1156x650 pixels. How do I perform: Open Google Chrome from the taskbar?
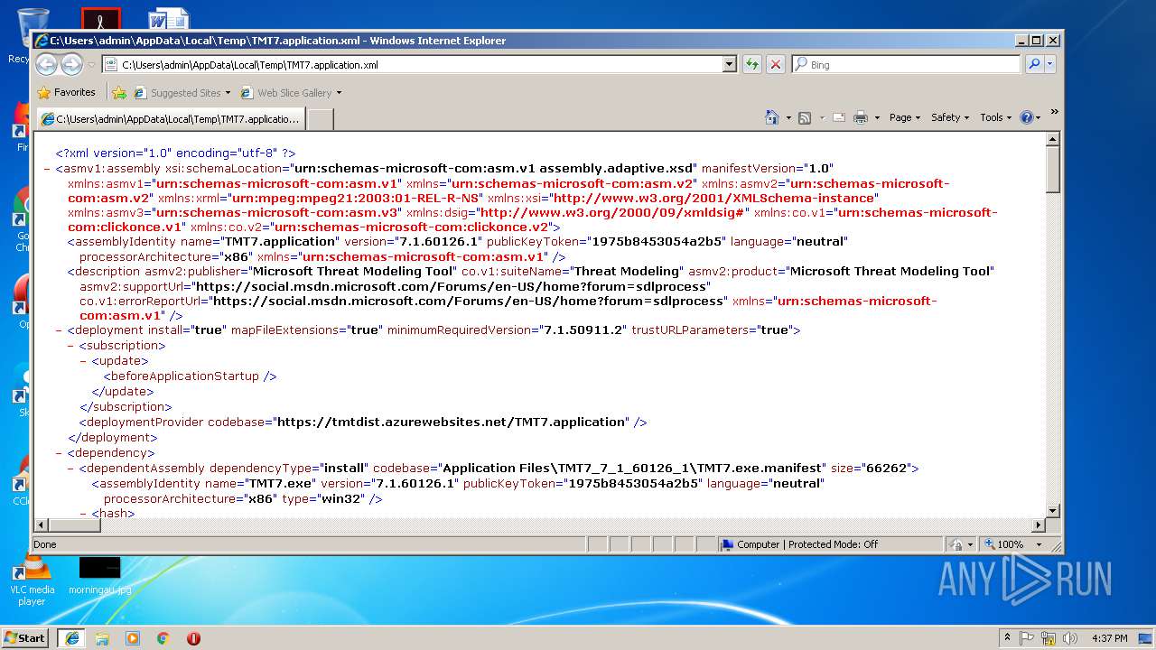pos(163,637)
